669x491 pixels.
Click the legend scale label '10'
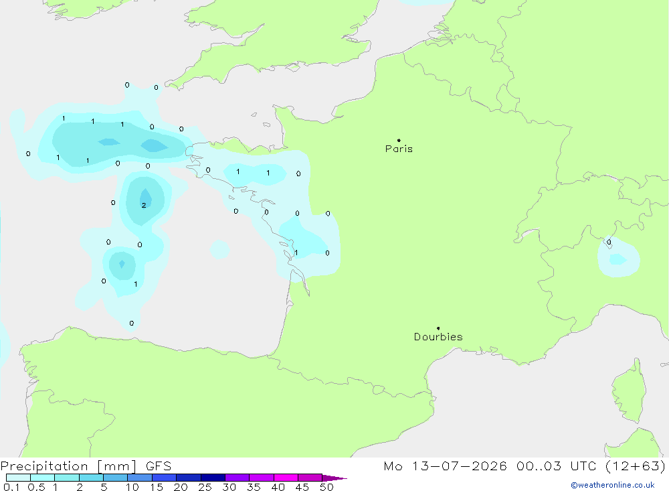(132, 487)
